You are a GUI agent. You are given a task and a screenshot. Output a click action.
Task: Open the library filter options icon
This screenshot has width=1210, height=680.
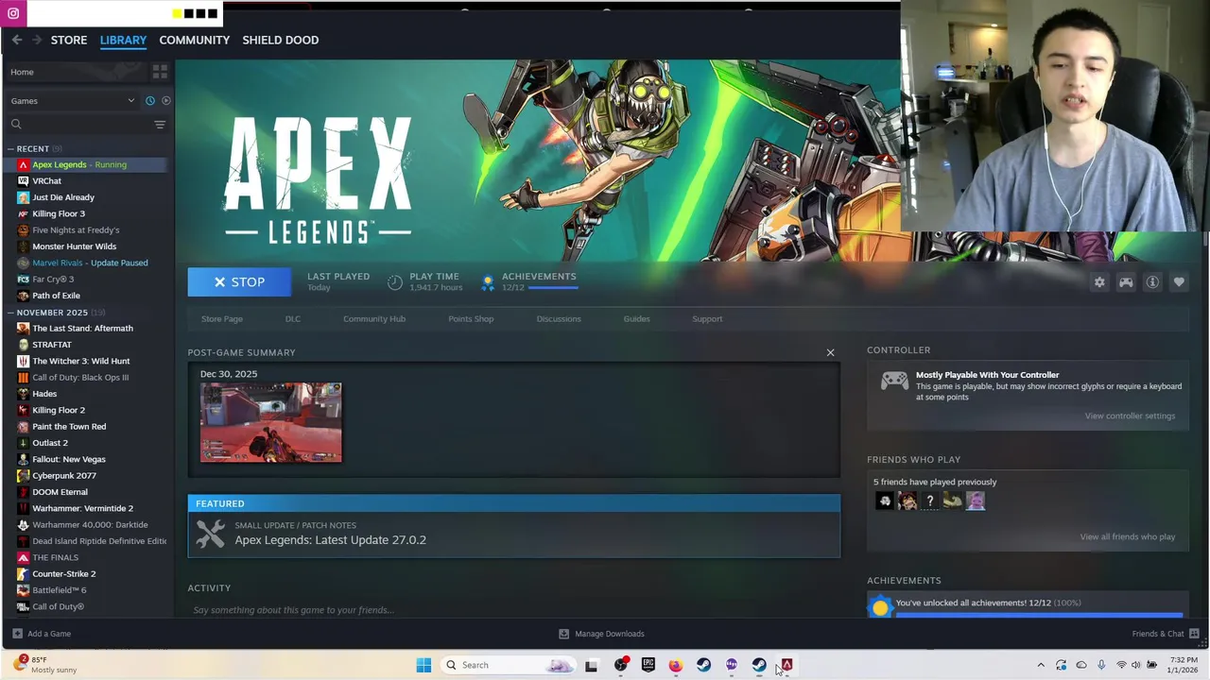(x=160, y=125)
